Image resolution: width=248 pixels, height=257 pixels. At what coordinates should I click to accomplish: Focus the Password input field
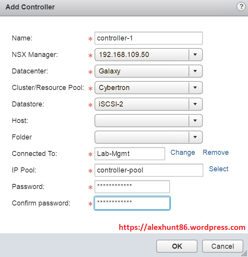pyautogui.click(x=132, y=187)
